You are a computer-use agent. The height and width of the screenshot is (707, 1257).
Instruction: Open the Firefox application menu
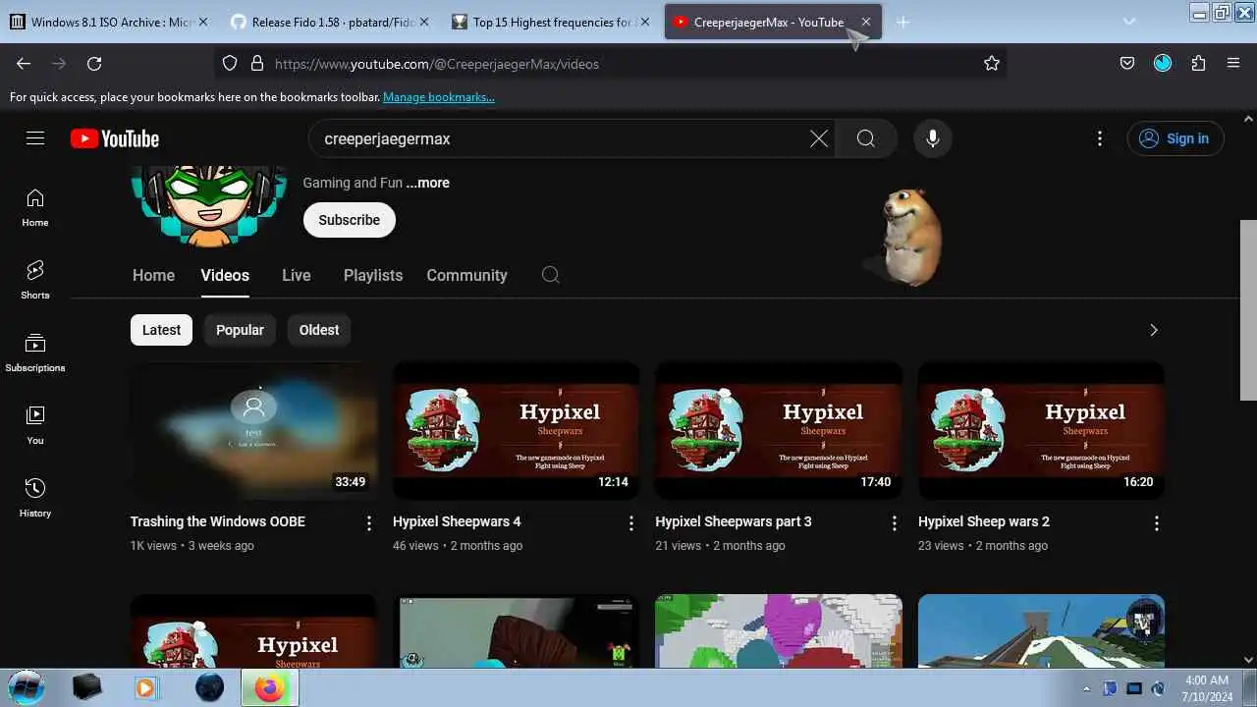pyautogui.click(x=1233, y=63)
